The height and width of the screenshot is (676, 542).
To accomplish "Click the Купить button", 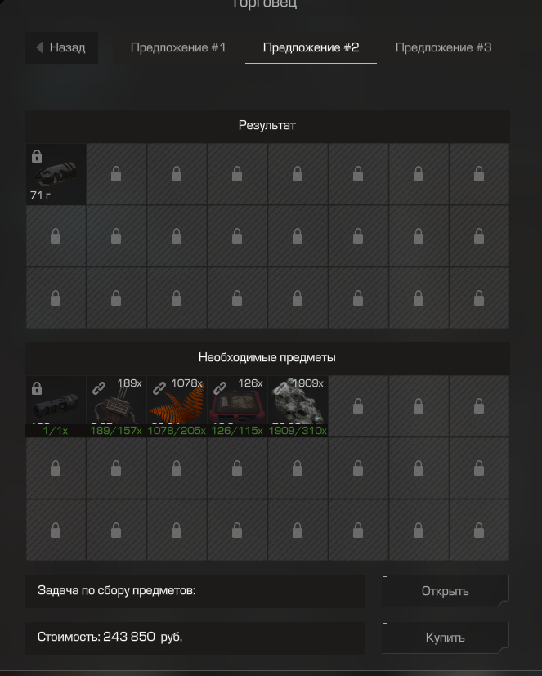I will [445, 638].
